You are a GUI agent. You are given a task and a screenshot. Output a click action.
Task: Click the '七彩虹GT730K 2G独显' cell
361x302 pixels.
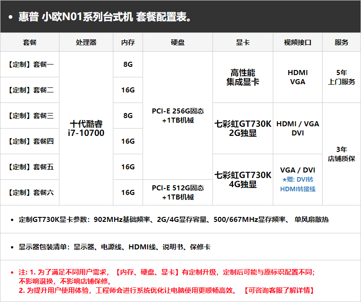click(x=243, y=129)
